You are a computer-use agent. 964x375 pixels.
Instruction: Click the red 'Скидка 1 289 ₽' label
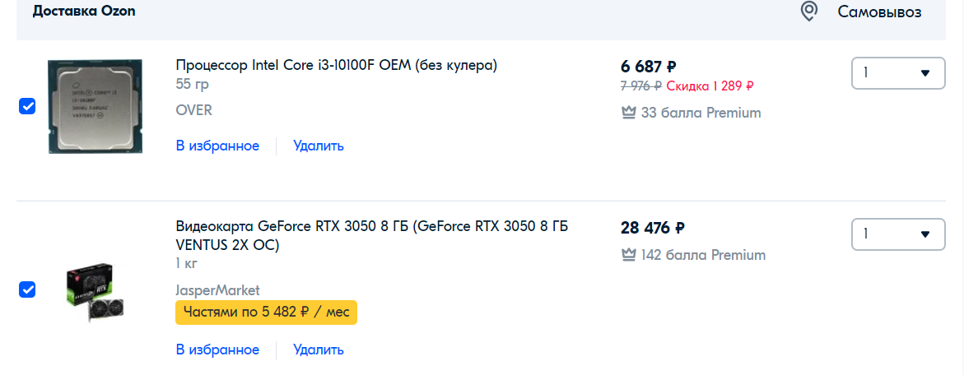(x=710, y=86)
